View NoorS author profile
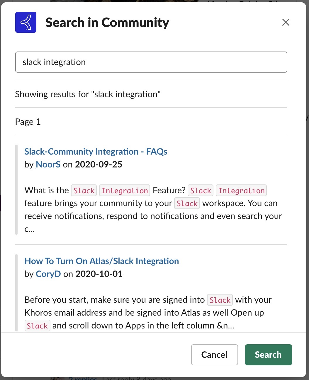309x380 pixels. [x=48, y=165]
